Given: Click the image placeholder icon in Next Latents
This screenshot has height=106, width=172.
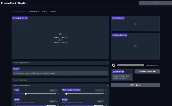Looking at the screenshot, I should tap(135, 24).
